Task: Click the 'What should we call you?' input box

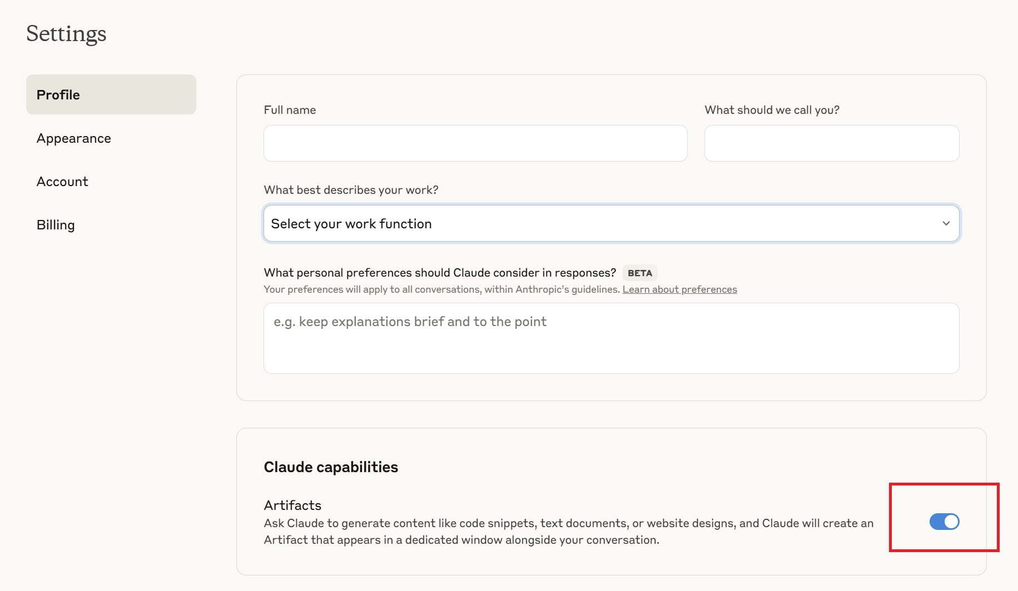Action: (832, 143)
